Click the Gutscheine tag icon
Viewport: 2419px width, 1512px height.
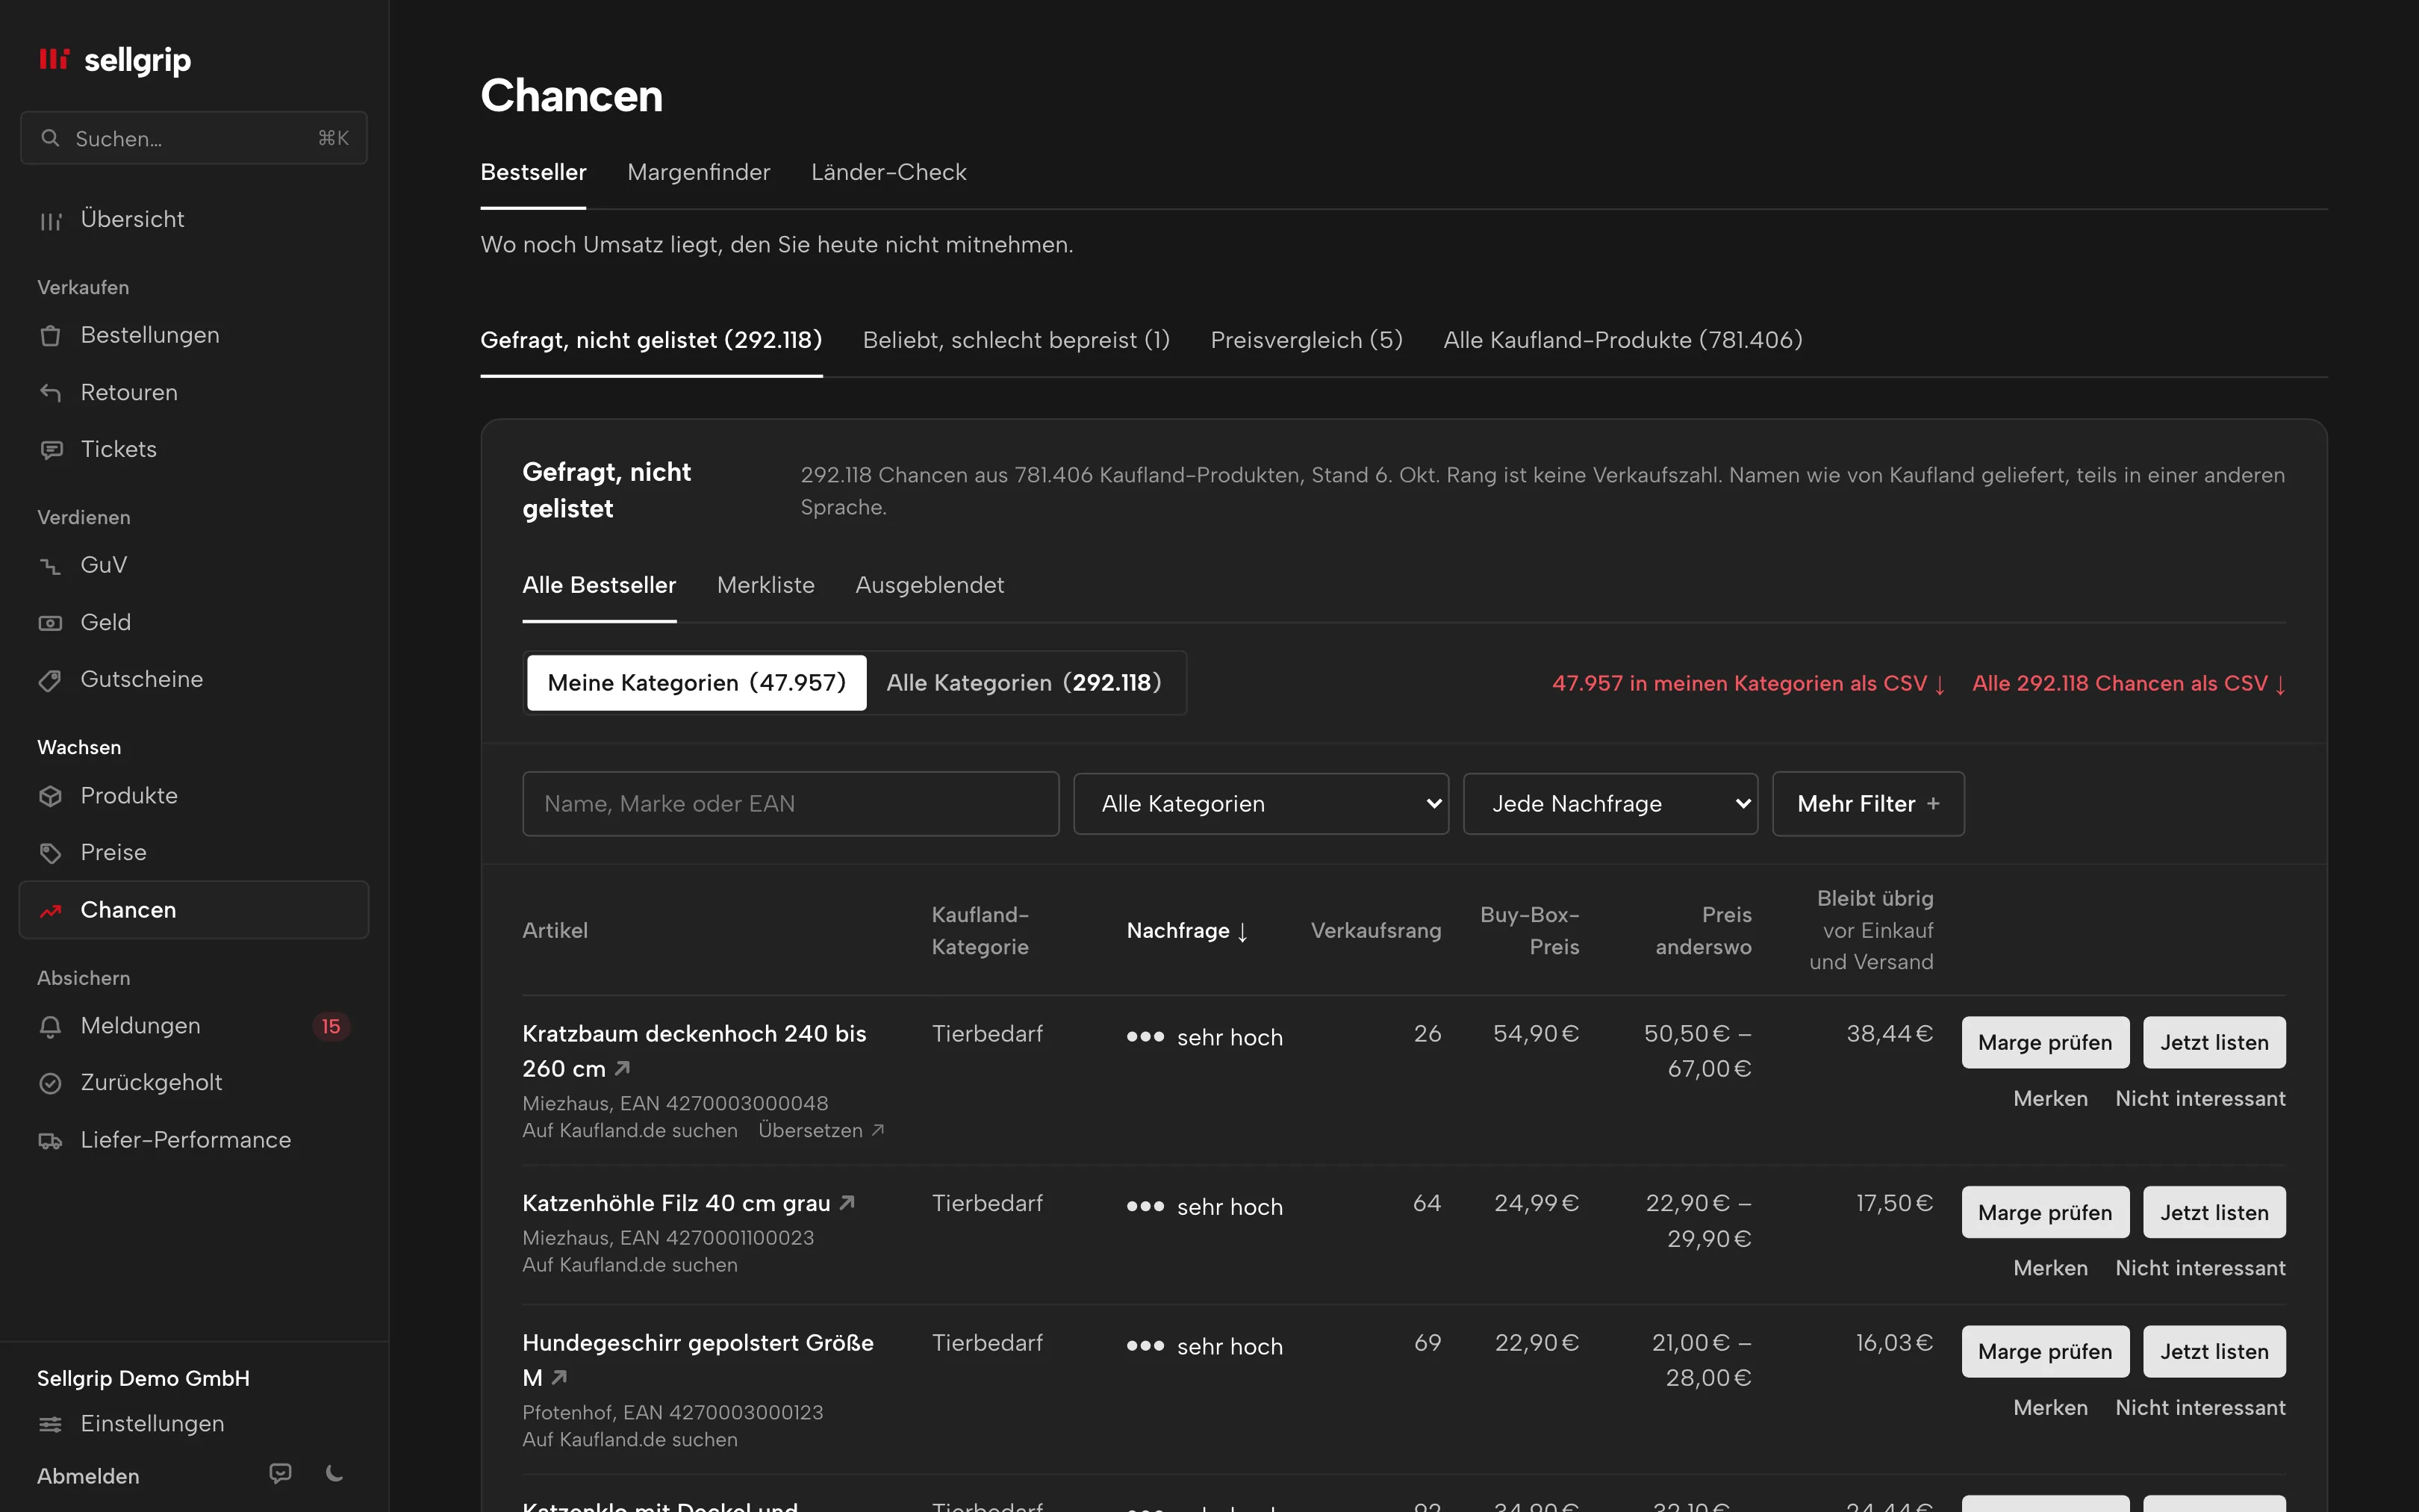pos(50,680)
